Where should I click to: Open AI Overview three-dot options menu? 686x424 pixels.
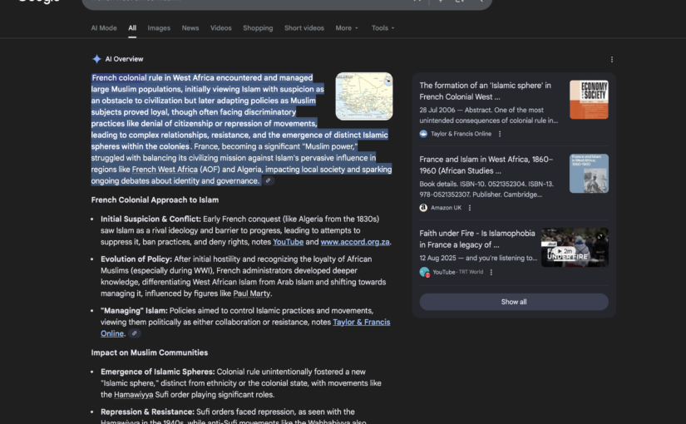pos(612,60)
